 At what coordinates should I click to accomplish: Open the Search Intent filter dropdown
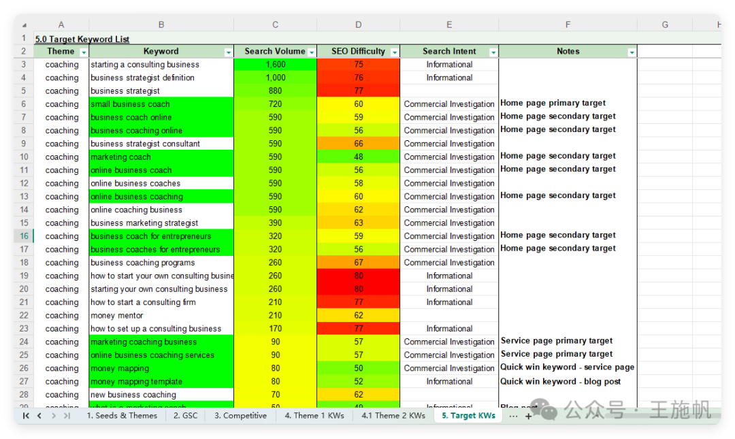coord(493,52)
